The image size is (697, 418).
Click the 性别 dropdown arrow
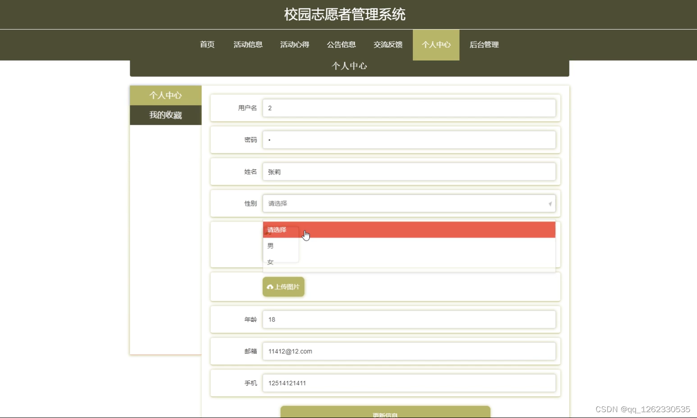pyautogui.click(x=550, y=204)
